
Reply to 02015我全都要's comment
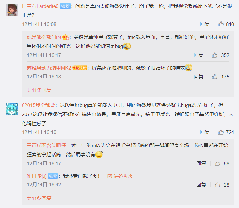tap(205, 132)
